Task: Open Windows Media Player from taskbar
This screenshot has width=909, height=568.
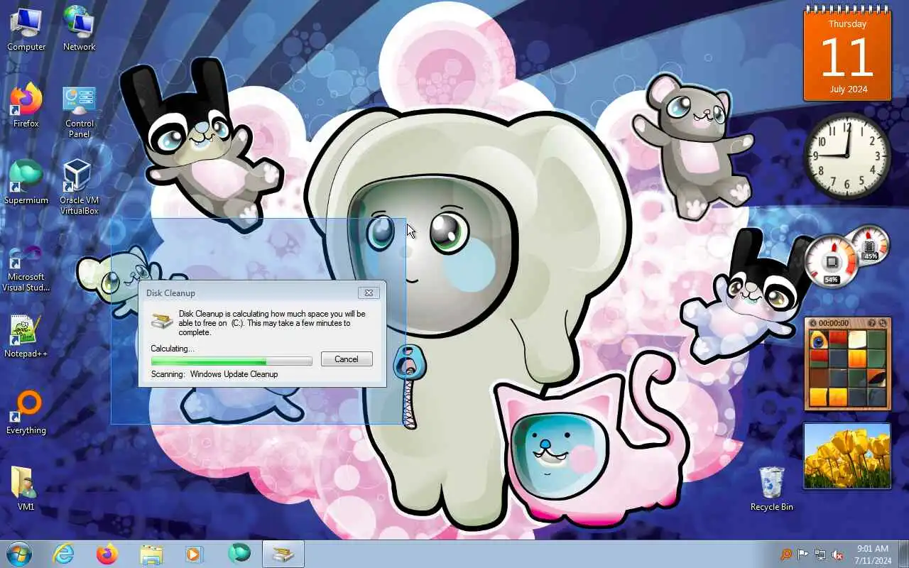Action: tap(194, 554)
